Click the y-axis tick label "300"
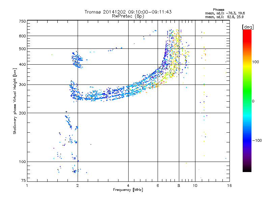The width and height of the screenshot is (270, 202). [22, 85]
